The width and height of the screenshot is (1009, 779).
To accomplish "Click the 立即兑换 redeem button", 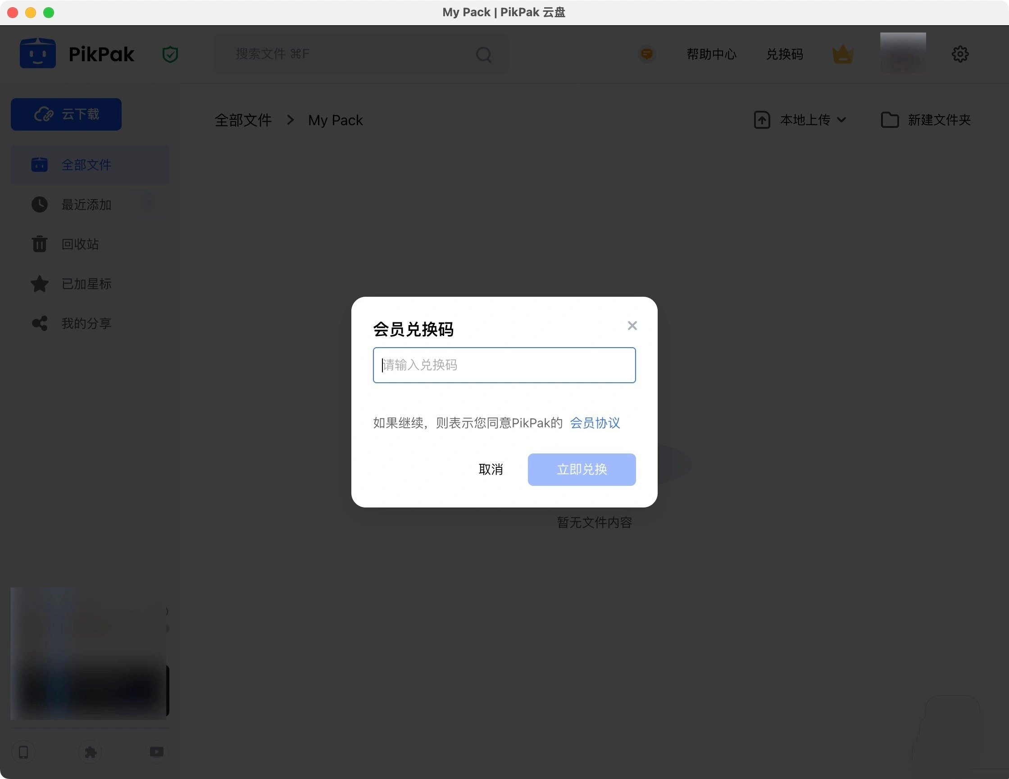I will click(x=581, y=469).
